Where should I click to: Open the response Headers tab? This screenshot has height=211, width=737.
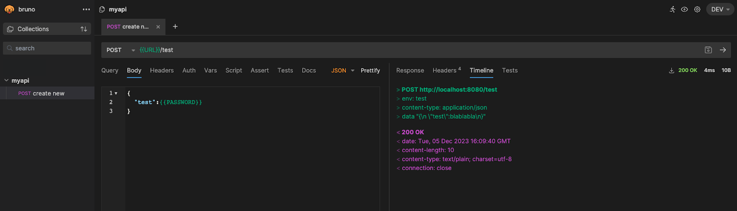point(446,70)
